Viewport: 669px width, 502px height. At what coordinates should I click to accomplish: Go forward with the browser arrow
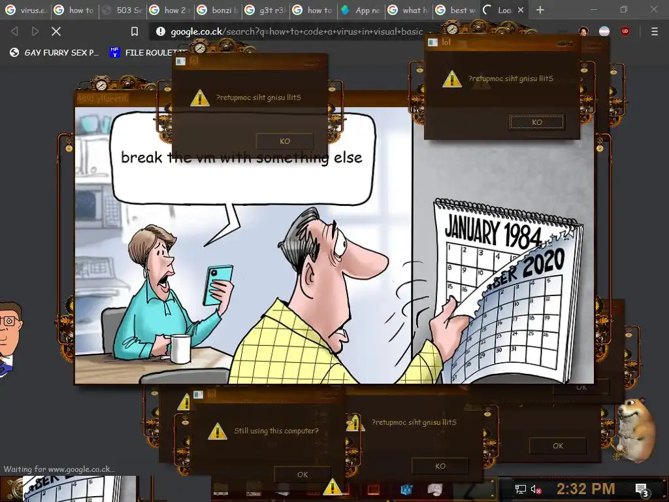tap(35, 31)
